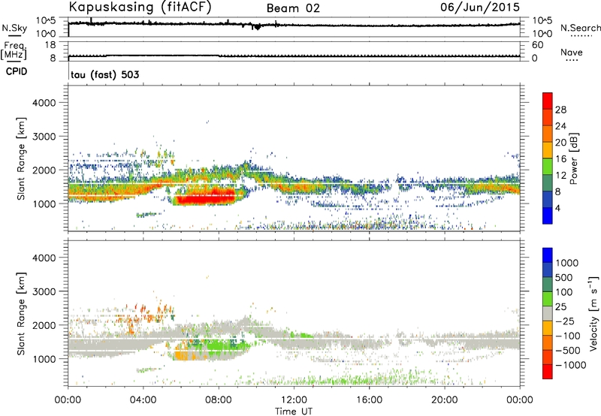Click the 20:00 time tick label
This screenshot has width=601, height=416.
[444, 400]
